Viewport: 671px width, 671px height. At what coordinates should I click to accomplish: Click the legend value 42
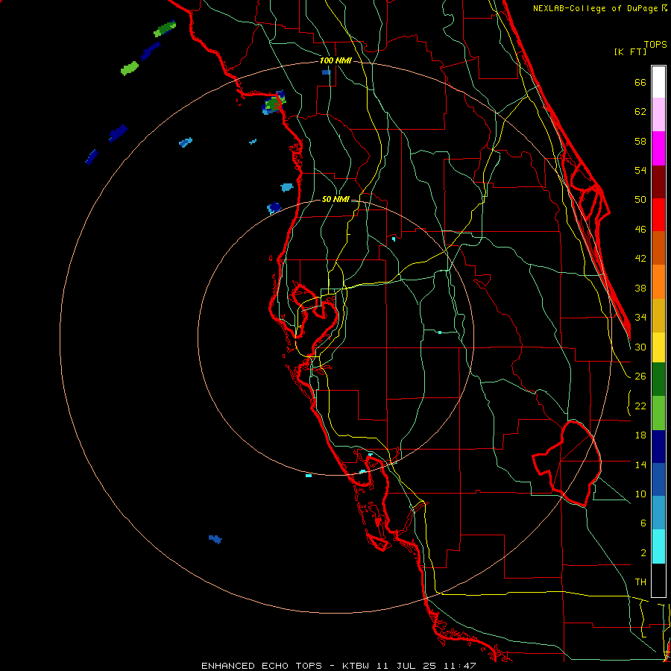click(640, 259)
